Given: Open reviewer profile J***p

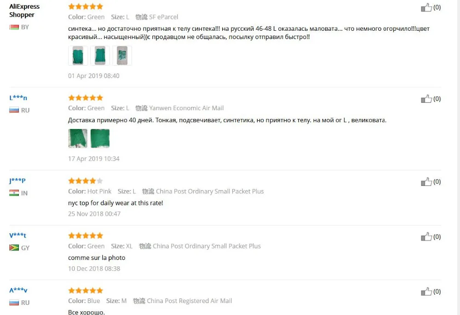Looking at the screenshot, I should click(x=17, y=180).
